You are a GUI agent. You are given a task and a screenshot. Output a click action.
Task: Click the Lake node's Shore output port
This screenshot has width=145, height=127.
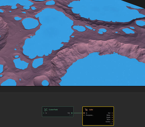tap(112, 120)
